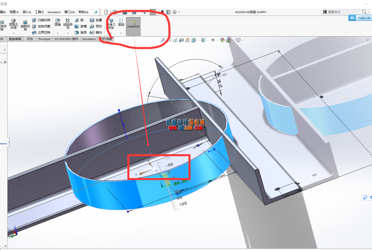Switch to the Simulation ribbon tab
The height and width of the screenshot is (250, 372).
tap(89, 39)
